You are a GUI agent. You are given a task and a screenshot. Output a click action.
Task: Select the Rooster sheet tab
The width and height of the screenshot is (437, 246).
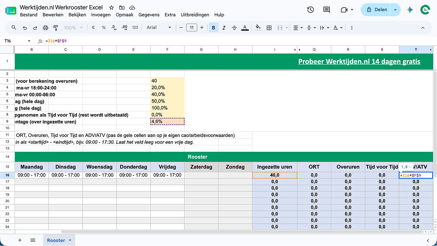coord(56,240)
